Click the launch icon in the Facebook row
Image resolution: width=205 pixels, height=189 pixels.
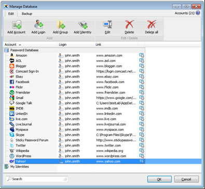coord(142,82)
